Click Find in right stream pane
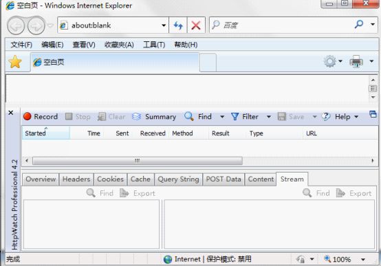This screenshot has height=266, width=381. click(x=316, y=193)
